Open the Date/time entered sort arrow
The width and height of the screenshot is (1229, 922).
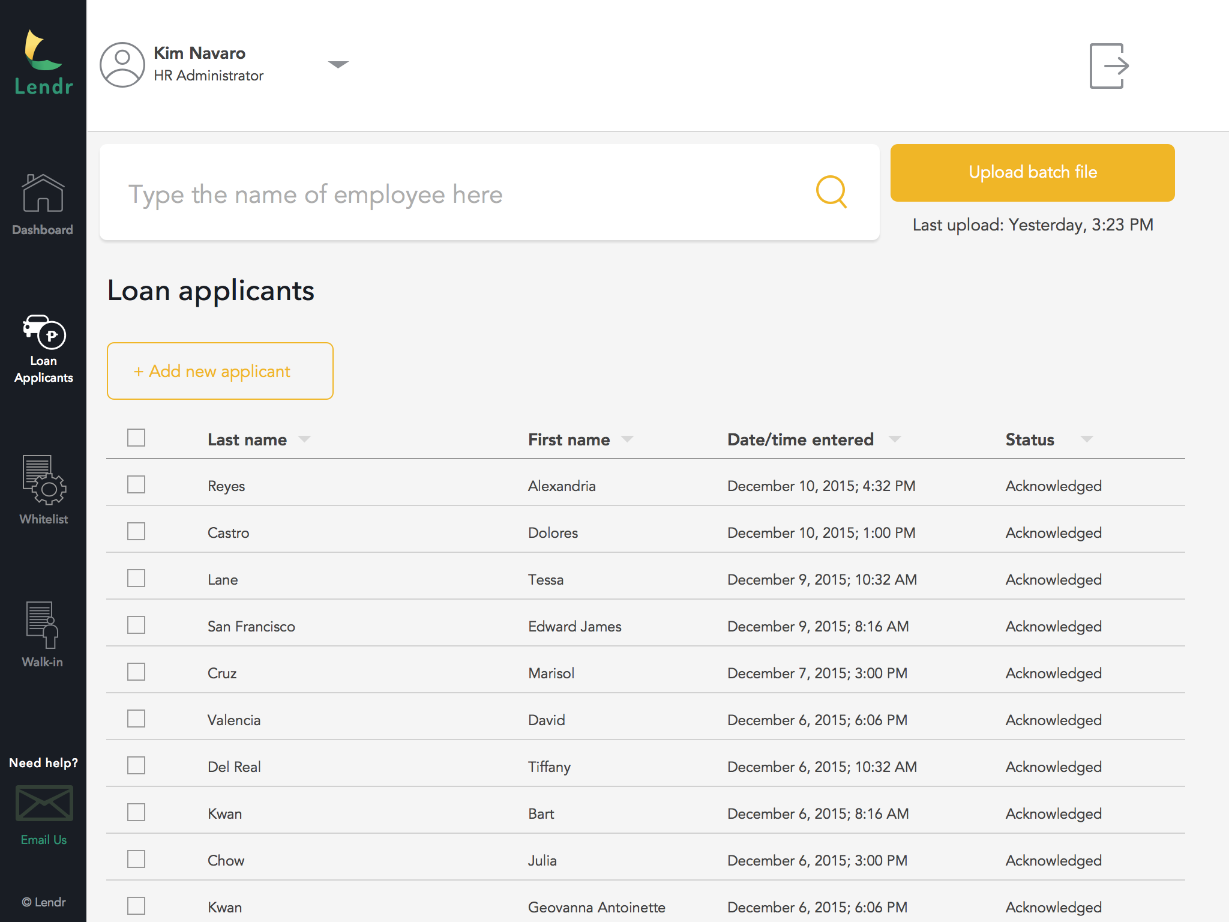[x=894, y=439]
